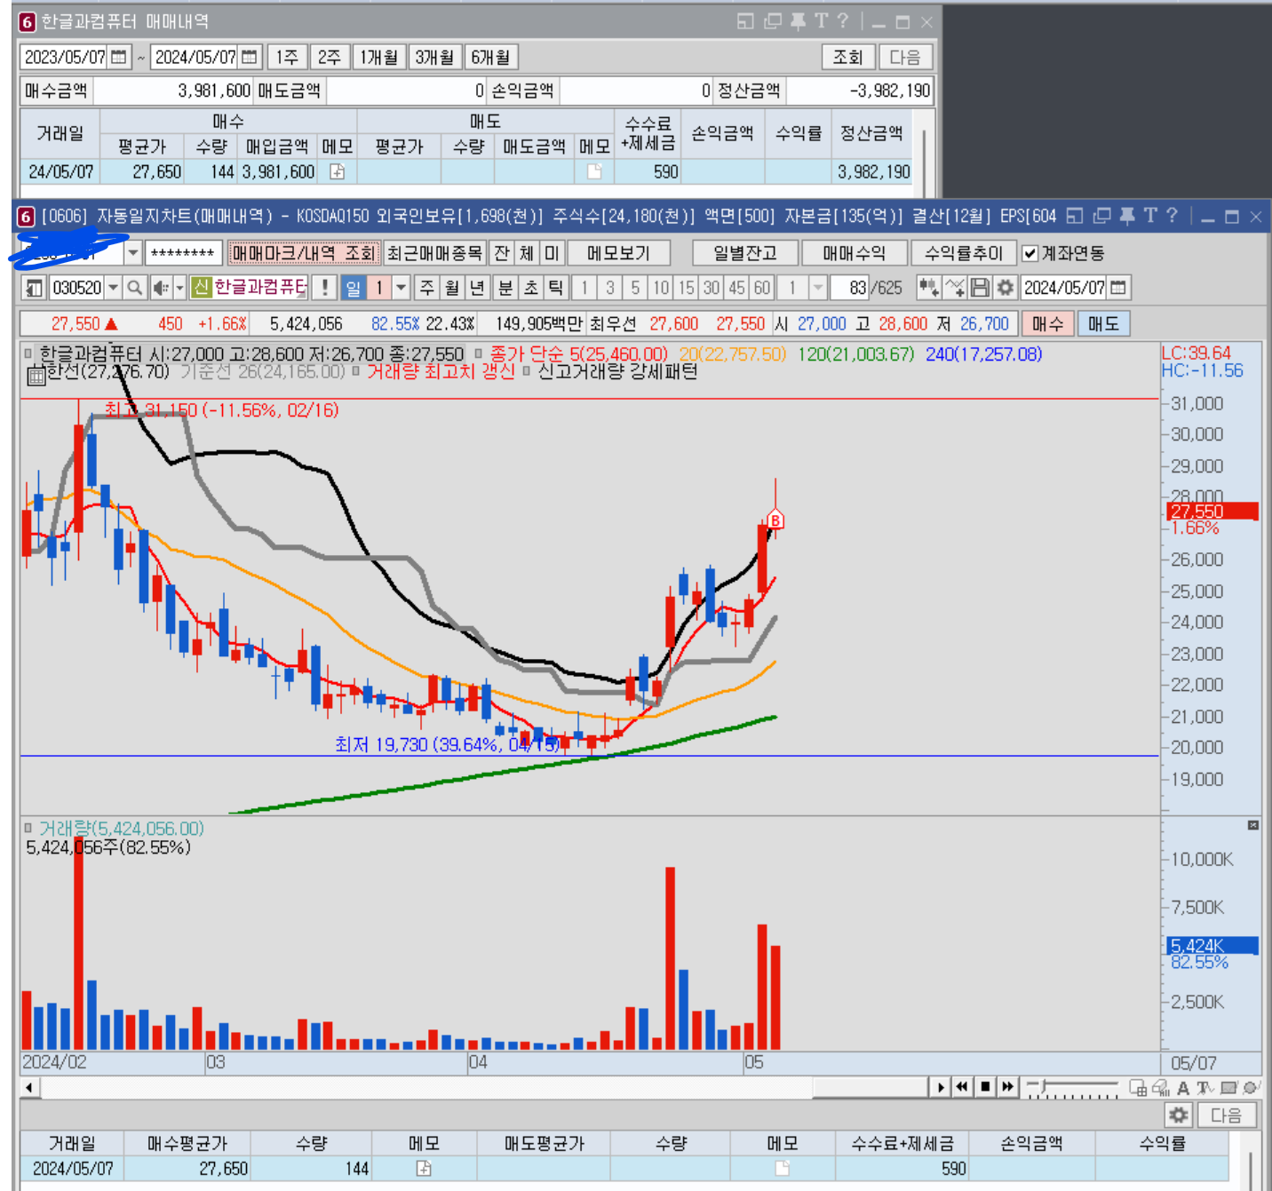1272x1191 pixels.
Task: Click 매매수익 button
Action: pyautogui.click(x=855, y=253)
